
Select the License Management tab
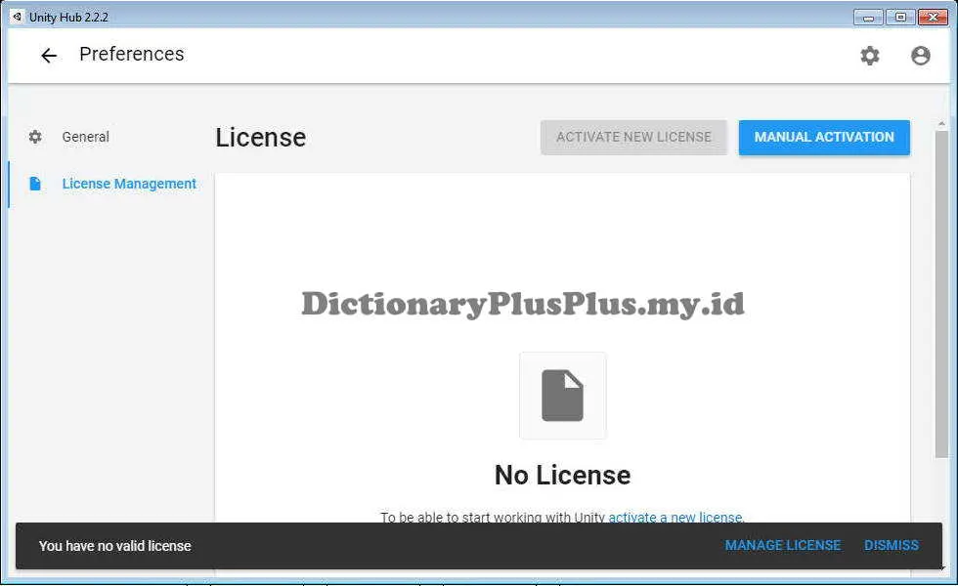click(x=129, y=184)
